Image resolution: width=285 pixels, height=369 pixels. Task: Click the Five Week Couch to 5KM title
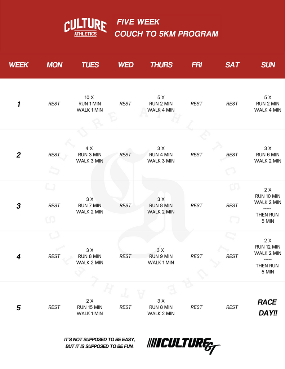(166, 28)
